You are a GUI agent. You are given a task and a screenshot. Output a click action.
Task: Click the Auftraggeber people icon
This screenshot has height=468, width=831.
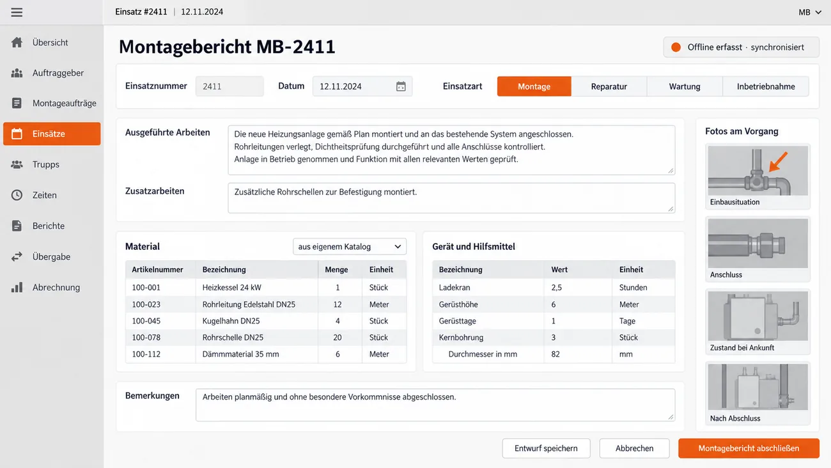(17, 73)
